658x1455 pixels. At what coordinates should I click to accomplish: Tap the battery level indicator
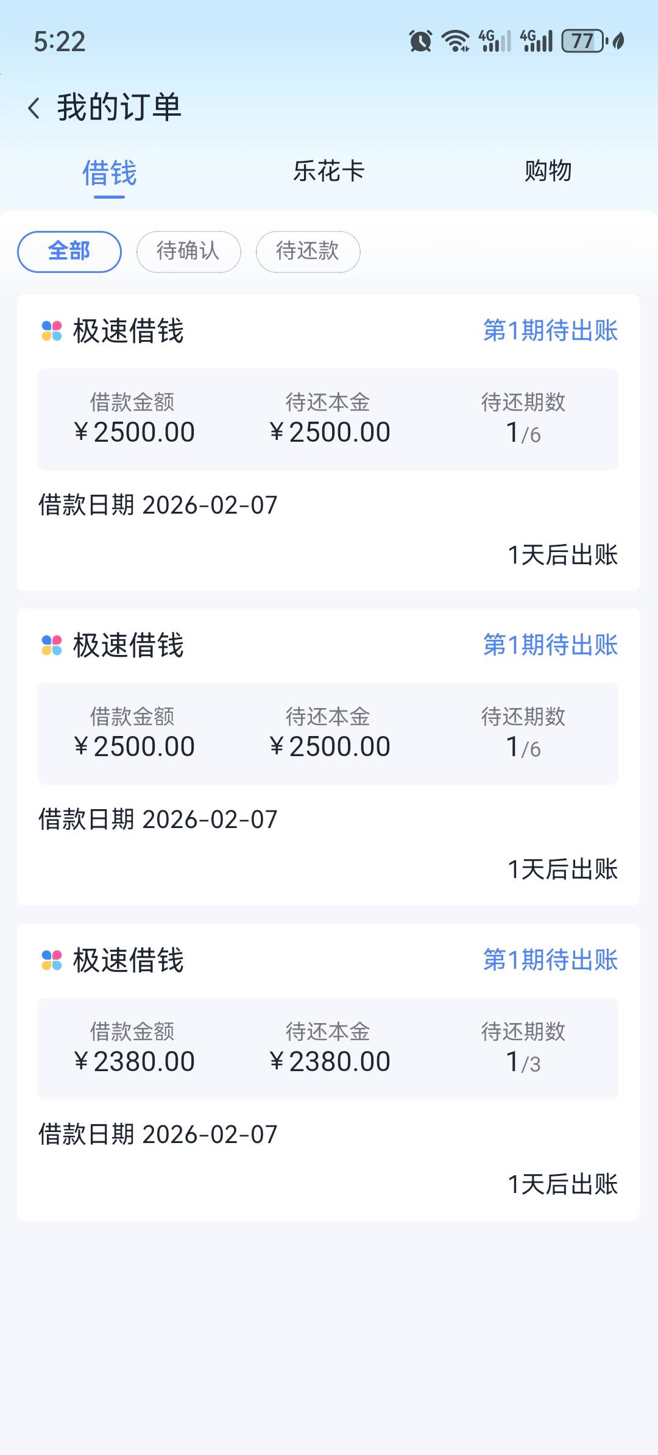584,41
